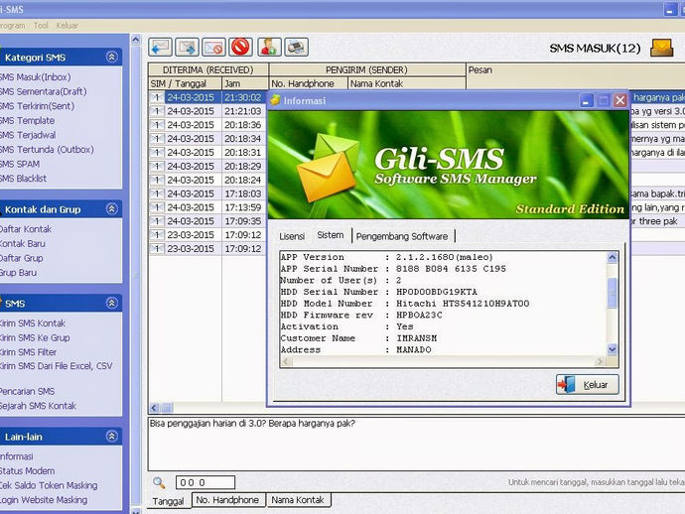The image size is (685, 514).
Task: Open Sejarah SMS Kontak
Action: 39,406
